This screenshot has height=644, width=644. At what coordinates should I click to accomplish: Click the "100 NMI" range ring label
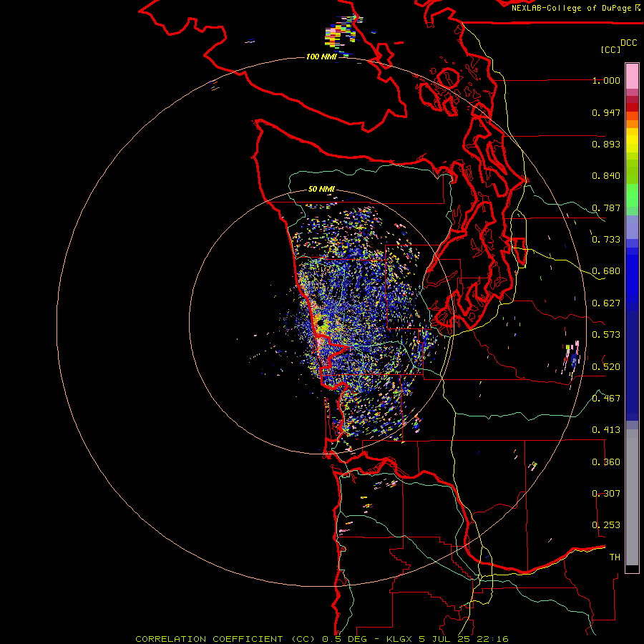[321, 57]
